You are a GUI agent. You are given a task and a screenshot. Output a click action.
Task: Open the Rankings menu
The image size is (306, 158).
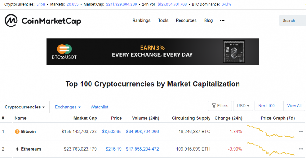click(141, 20)
